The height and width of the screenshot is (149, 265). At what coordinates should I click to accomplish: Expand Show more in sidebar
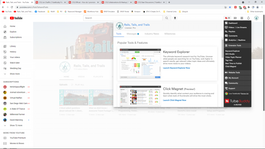[15, 74]
